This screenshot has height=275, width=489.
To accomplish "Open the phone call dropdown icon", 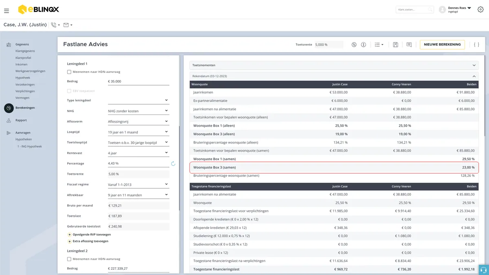I will click(x=55, y=25).
